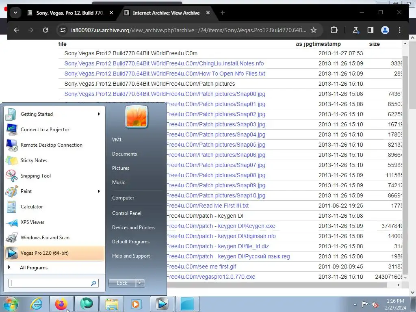Viewport: 416px width, 312px height.
Task: Toggle the Chrome side panel
Action: (370, 30)
